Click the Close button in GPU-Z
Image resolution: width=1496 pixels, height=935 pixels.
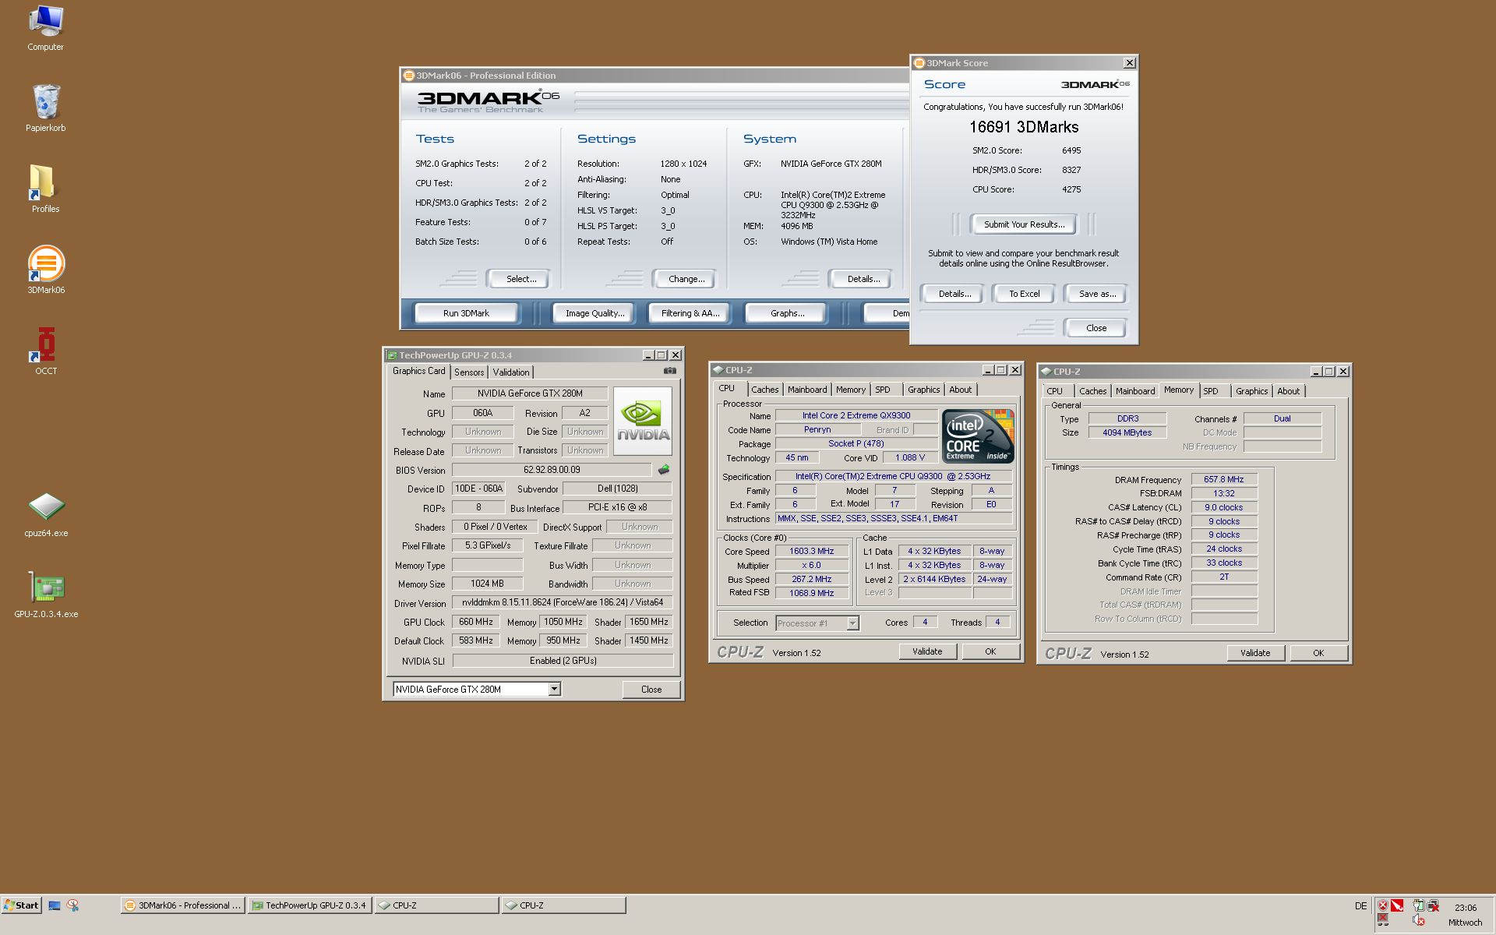[651, 690]
